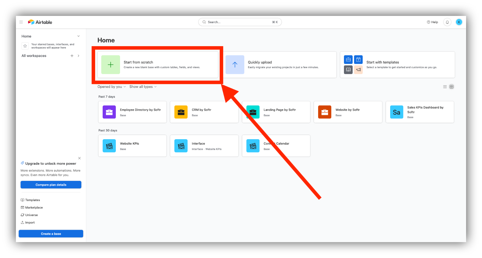This screenshot has width=482, height=258.
Task: Open Marketplace in sidebar
Action: [32, 208]
